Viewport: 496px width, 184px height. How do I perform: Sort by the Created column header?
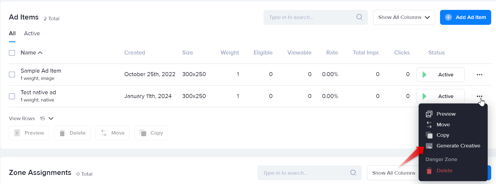click(135, 53)
